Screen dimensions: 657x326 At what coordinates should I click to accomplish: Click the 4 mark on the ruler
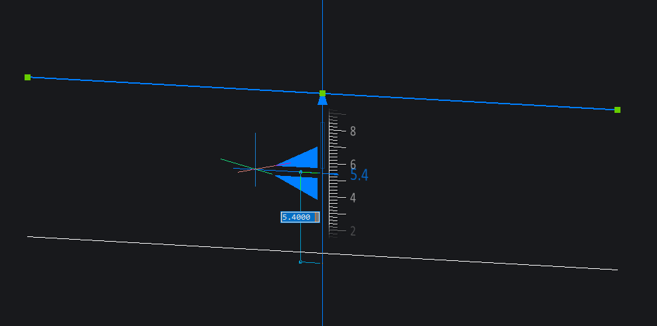pos(353,198)
